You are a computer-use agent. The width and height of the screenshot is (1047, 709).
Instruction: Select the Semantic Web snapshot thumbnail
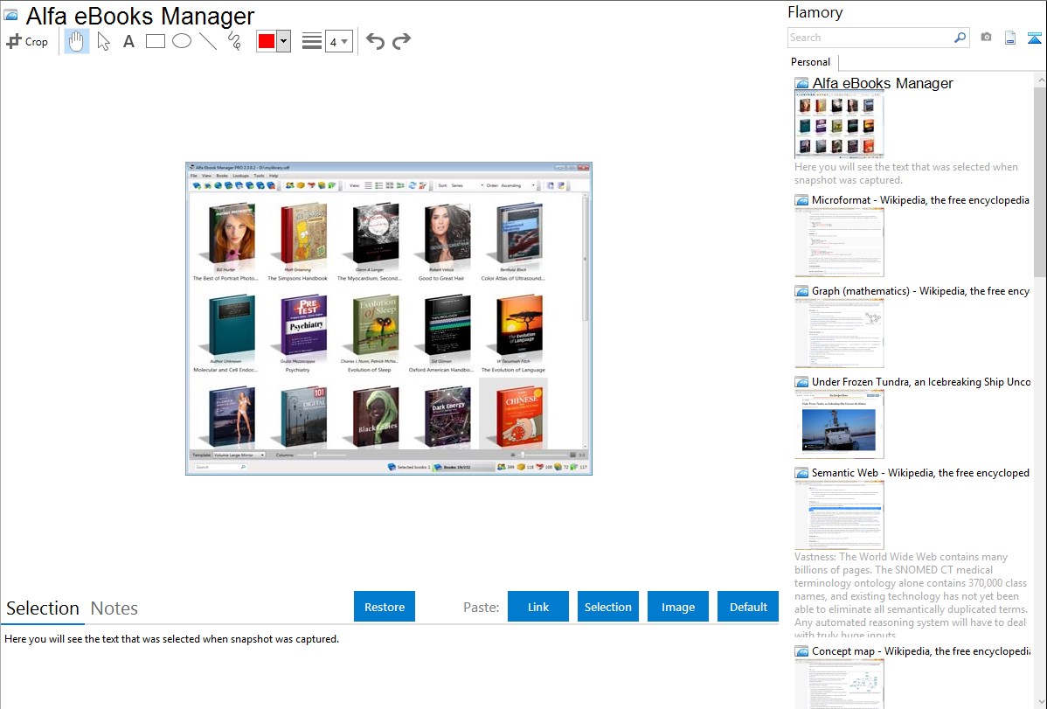839,515
